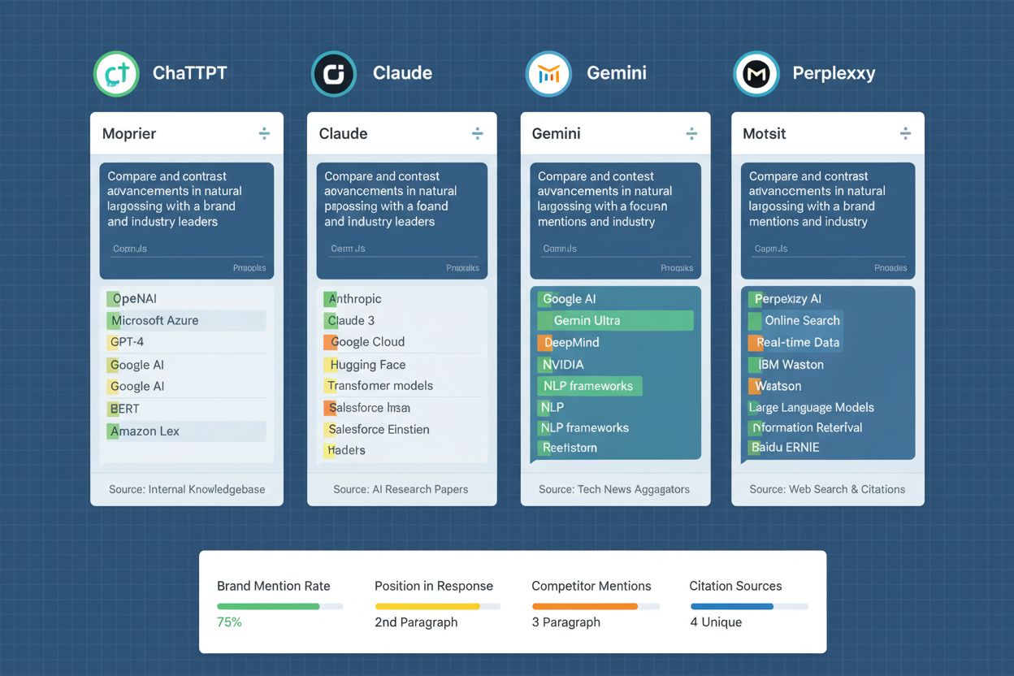Screen dimensions: 1014x676
Task: Click the Gemini logo icon
Action: 548,73
